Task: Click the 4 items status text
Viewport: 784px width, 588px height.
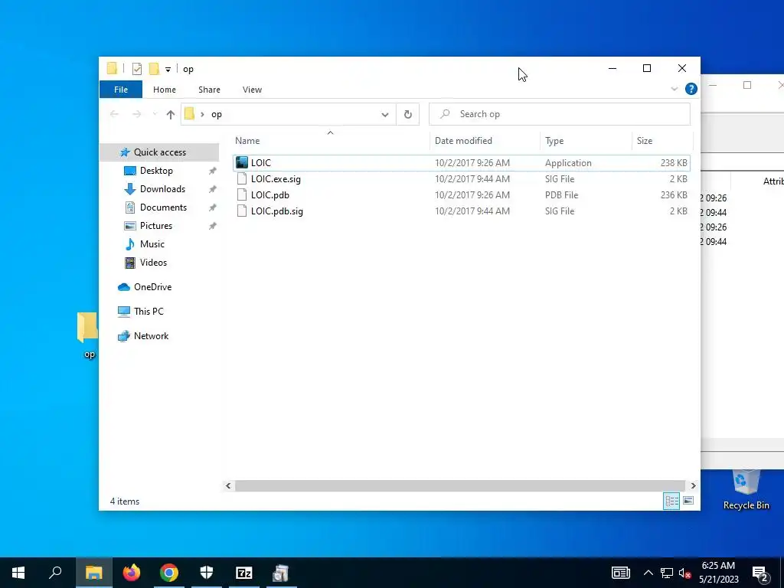Action: coord(125,501)
